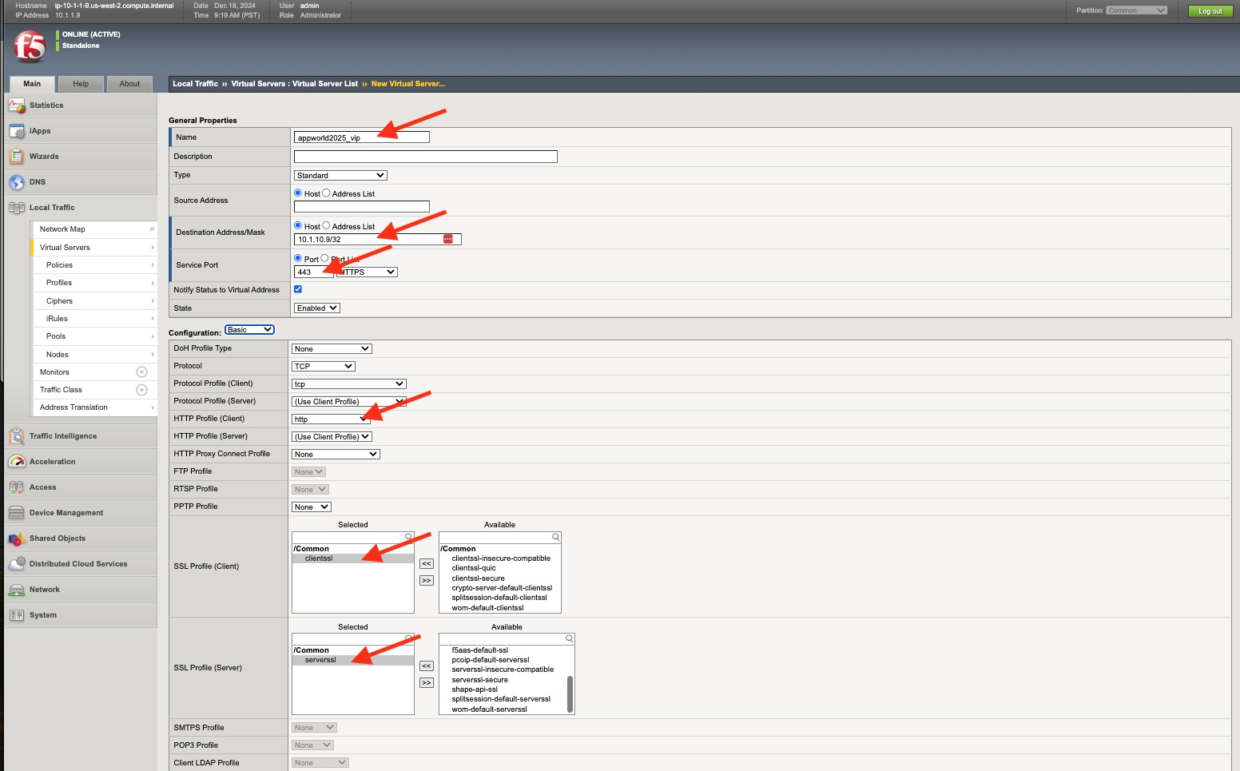Image resolution: width=1240 pixels, height=771 pixels.
Task: Open the Wizards sidebar icon
Action: pos(17,157)
